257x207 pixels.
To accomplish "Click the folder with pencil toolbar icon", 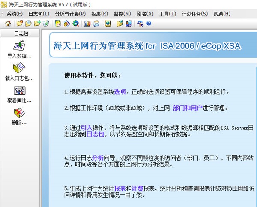I will (x=120, y=24).
